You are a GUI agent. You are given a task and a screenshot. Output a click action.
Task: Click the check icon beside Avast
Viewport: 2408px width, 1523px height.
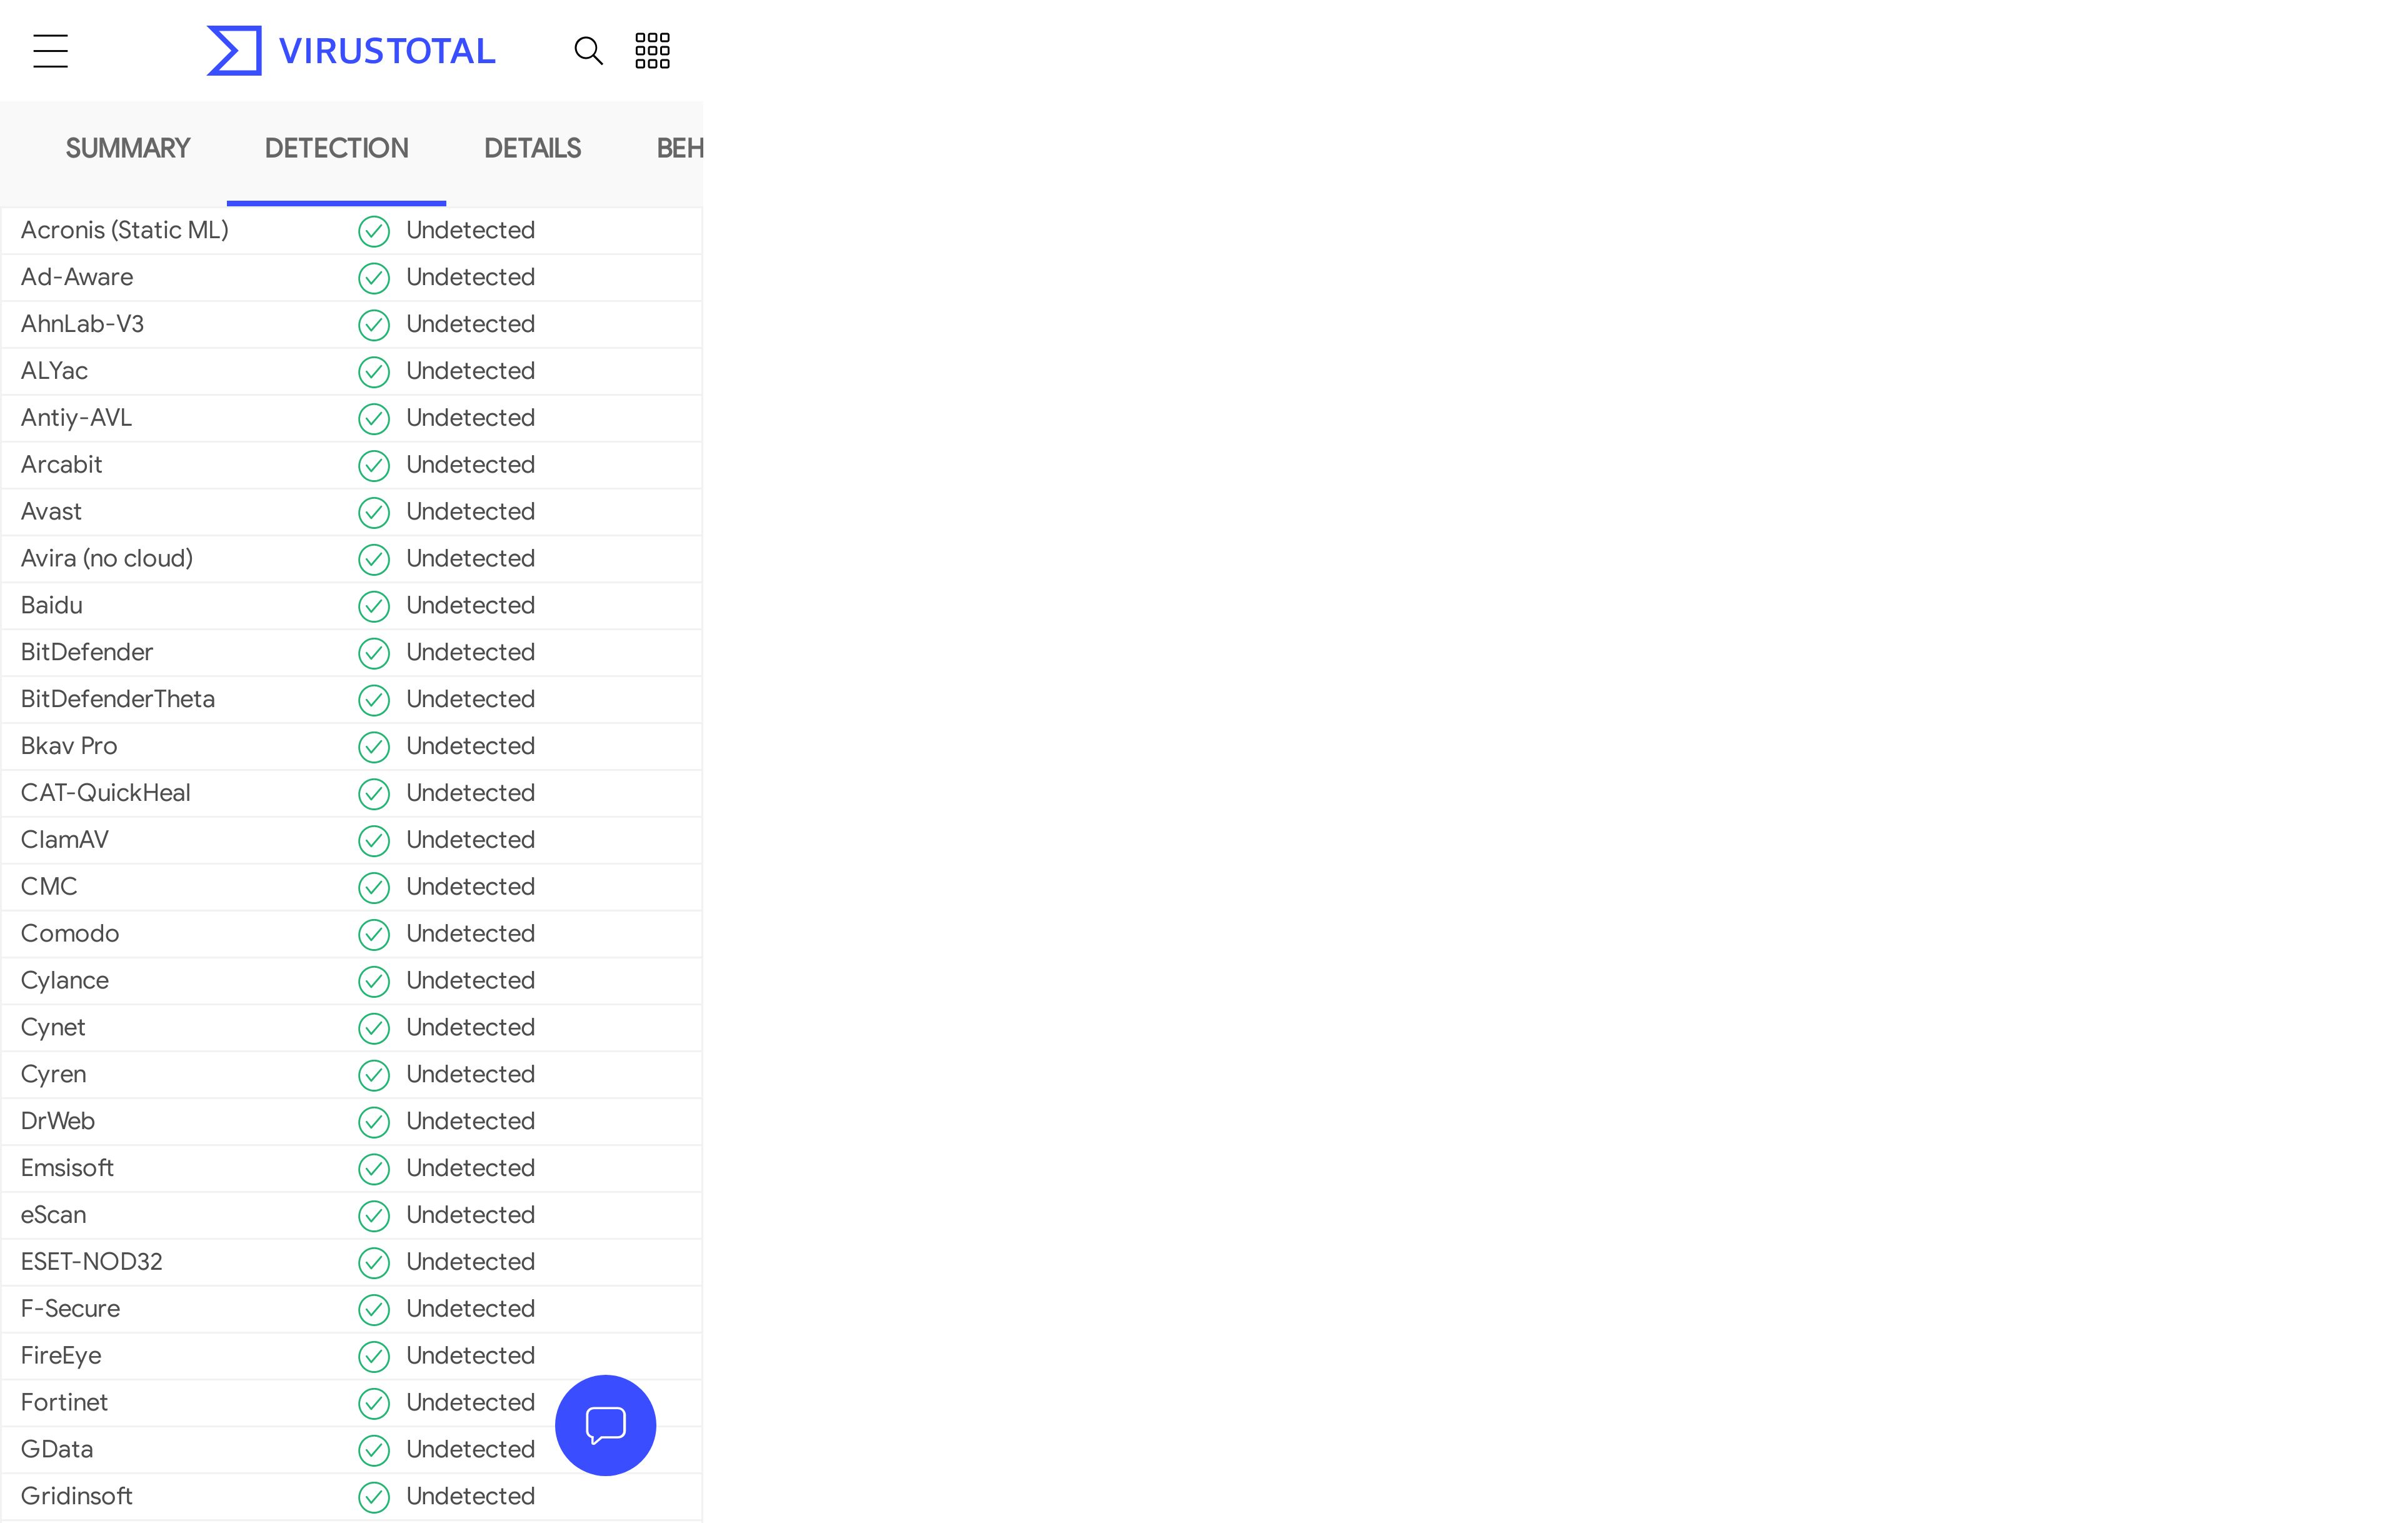pyautogui.click(x=374, y=513)
